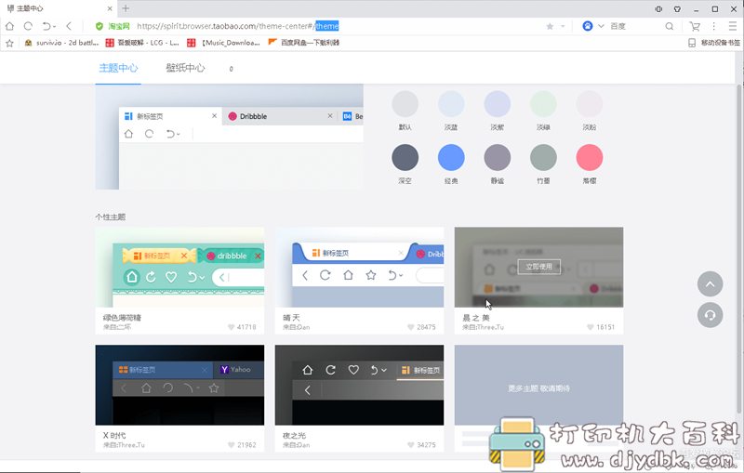Image resolution: width=744 pixels, height=473 pixels.
Task: Click the 个性主题 section heading
Action: pyautogui.click(x=111, y=217)
